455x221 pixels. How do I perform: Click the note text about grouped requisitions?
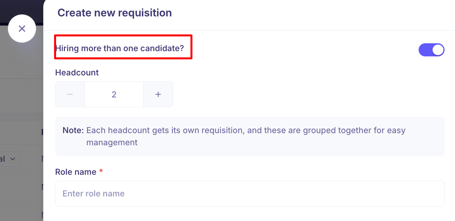pyautogui.click(x=246, y=130)
